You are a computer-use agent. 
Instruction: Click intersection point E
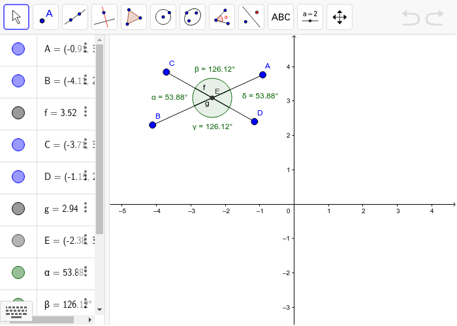click(212, 98)
